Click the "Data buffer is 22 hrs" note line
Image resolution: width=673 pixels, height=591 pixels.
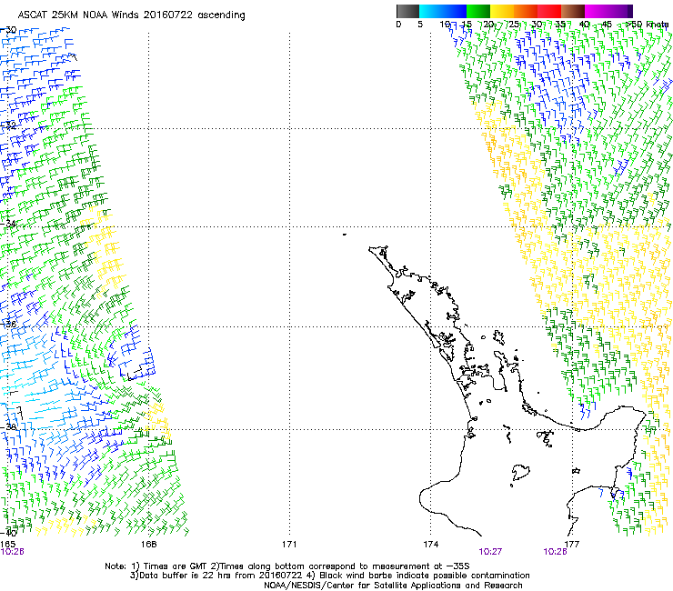pyautogui.click(x=329, y=576)
